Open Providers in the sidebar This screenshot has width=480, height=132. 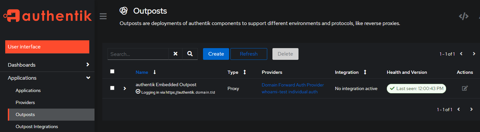coord(25,102)
